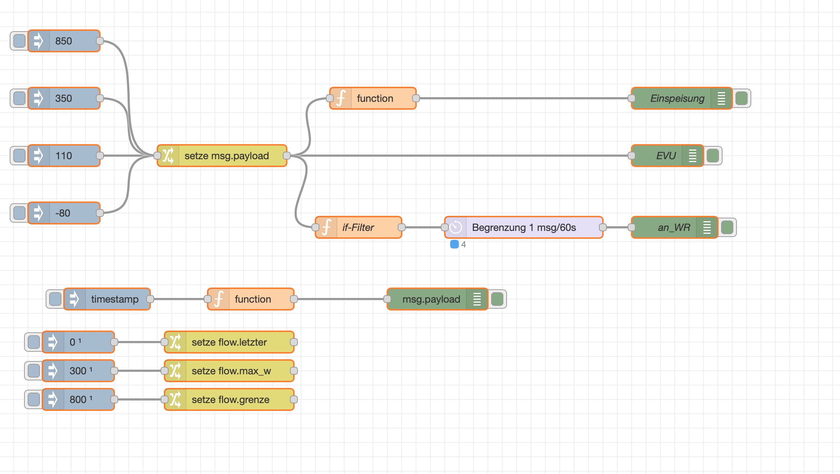
Task: Click the debug list icon on EVU node
Action: click(x=692, y=156)
